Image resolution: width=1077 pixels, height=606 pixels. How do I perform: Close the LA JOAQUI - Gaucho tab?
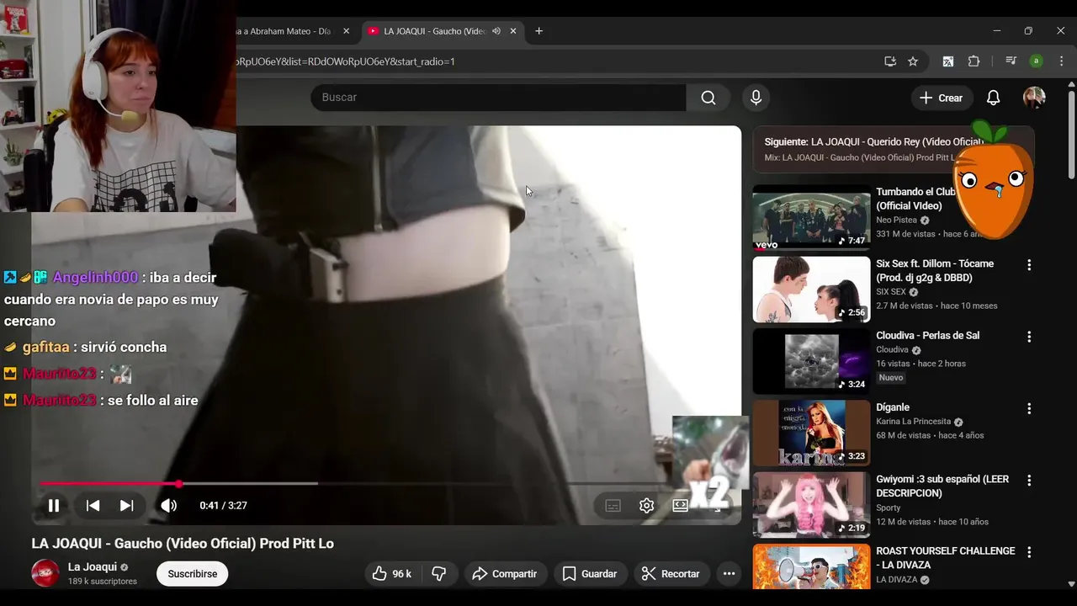coord(513,31)
